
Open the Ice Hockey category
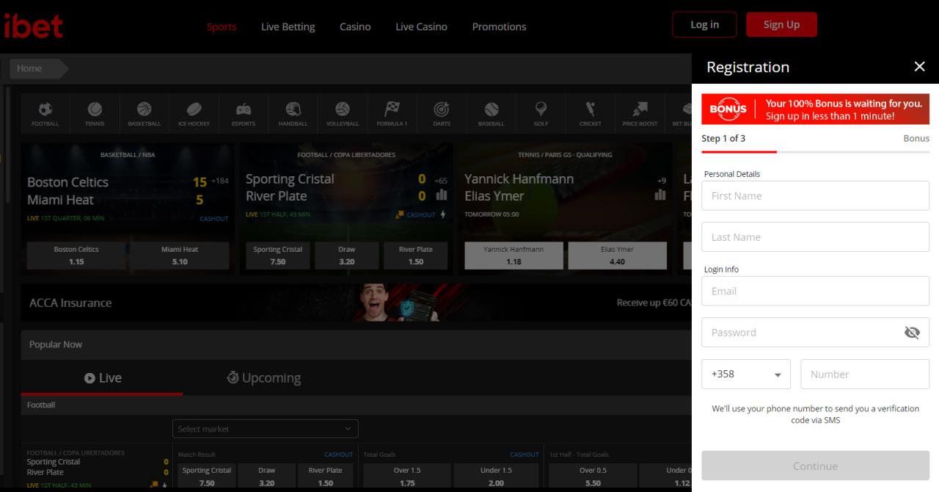pos(194,113)
